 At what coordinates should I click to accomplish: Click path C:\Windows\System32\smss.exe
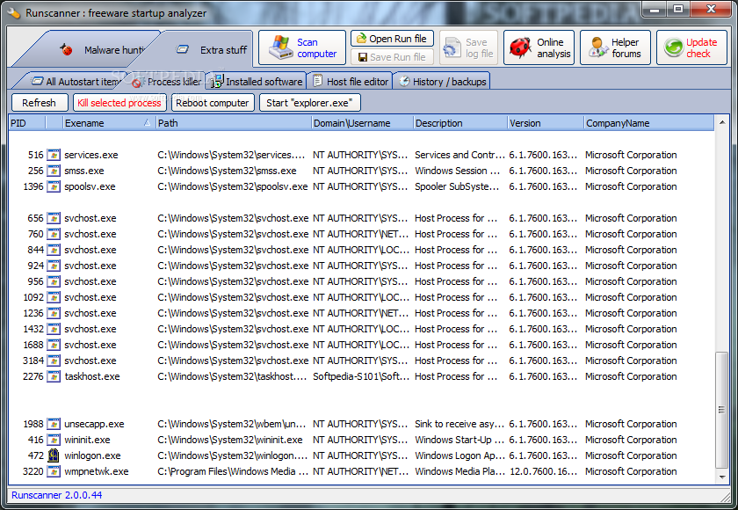coord(227,171)
